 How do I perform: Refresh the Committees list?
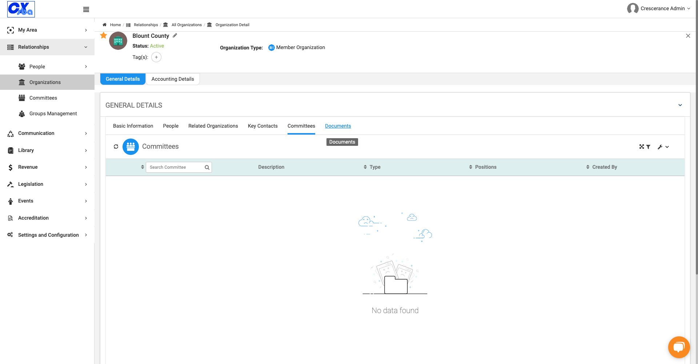point(116,147)
